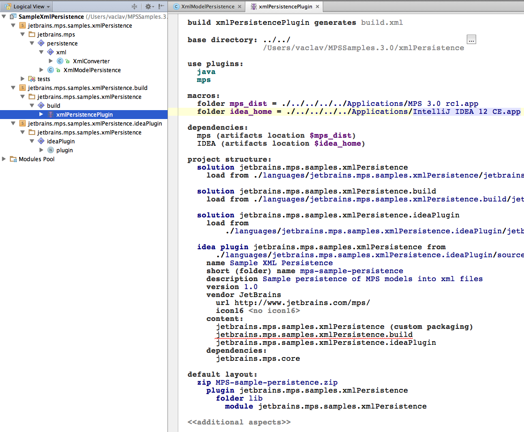This screenshot has width=524, height=432.
Task: Click the tests folder icon
Action: click(x=32, y=79)
